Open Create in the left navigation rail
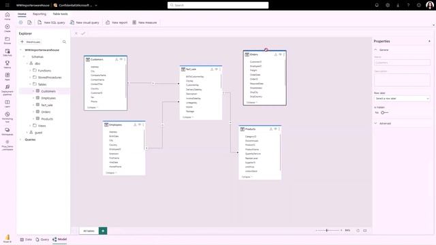436x245 pixels. [7, 28]
